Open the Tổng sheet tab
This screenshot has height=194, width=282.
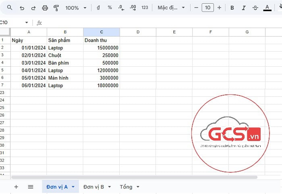tap(129, 187)
